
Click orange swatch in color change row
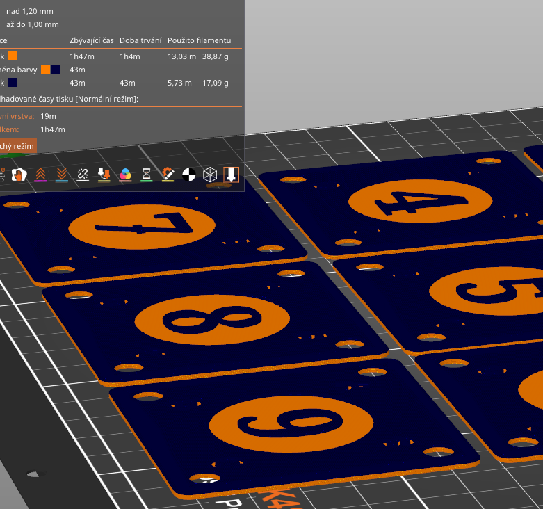pyautogui.click(x=45, y=70)
